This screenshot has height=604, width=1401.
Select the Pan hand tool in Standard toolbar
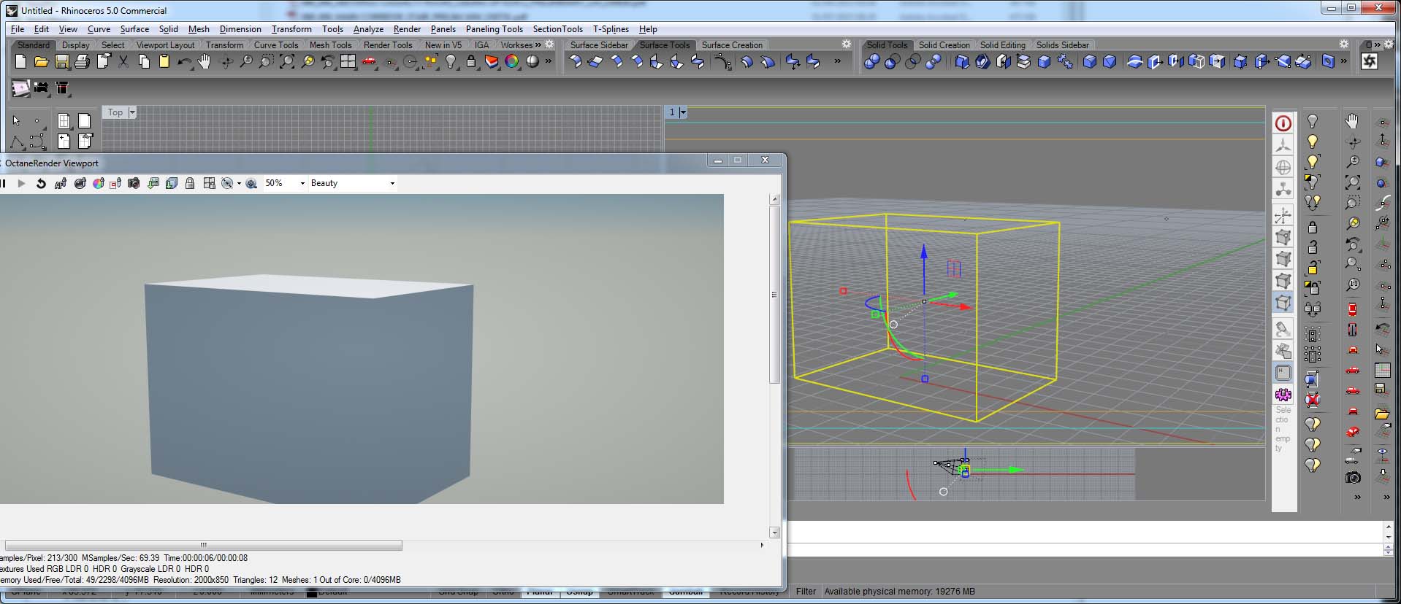pos(204,62)
